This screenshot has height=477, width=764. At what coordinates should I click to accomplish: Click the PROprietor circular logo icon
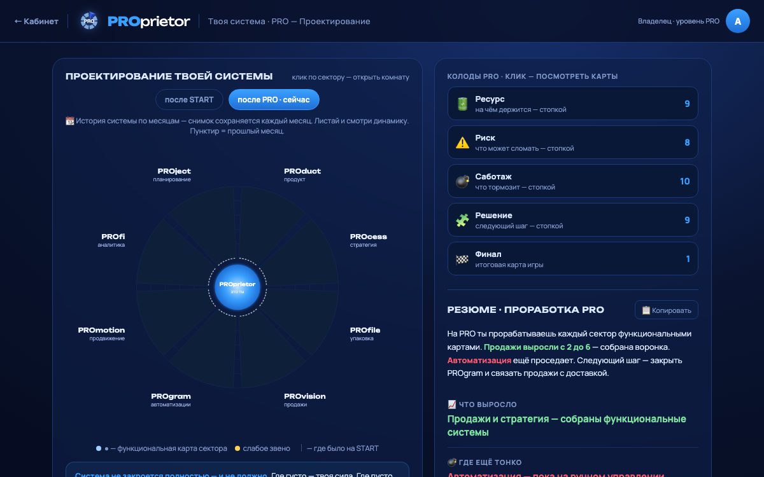point(89,21)
